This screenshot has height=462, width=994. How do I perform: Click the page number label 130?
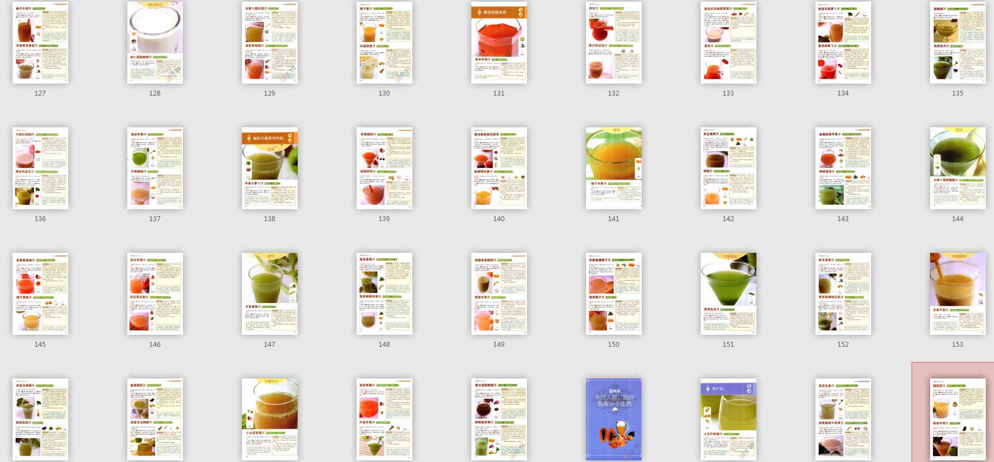pos(384,93)
